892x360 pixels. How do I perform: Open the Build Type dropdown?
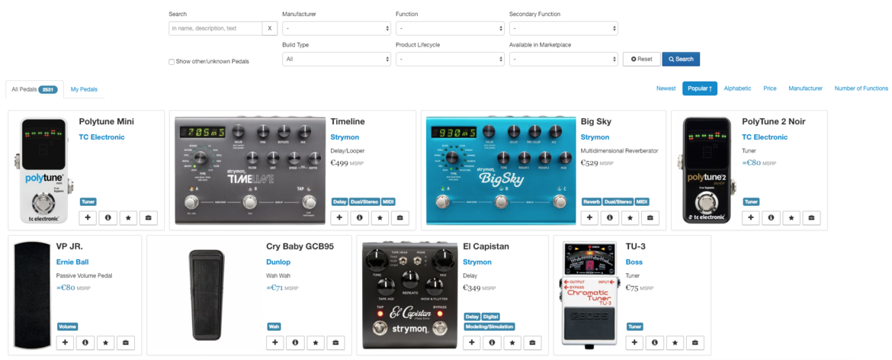(336, 59)
